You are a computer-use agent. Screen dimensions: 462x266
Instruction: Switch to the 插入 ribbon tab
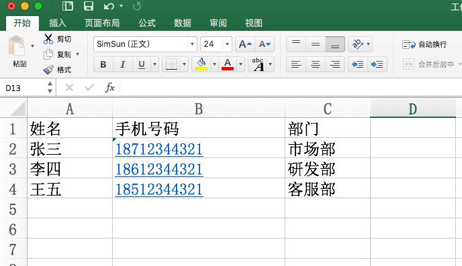point(58,23)
